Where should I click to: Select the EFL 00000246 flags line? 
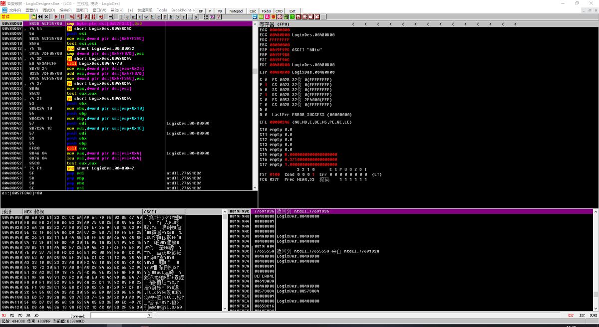coord(305,122)
